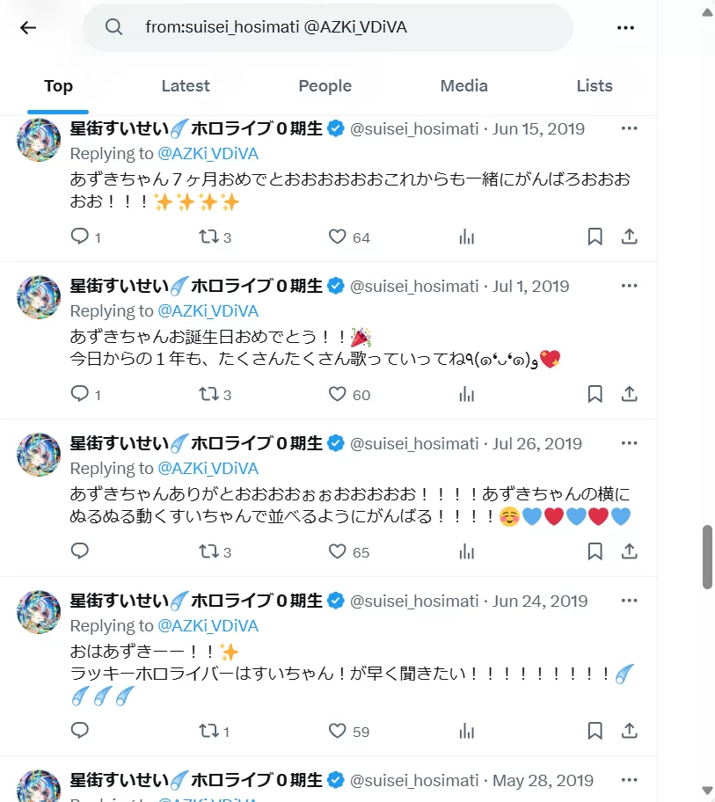Select the Media tab
The height and width of the screenshot is (802, 715).
[x=463, y=85]
